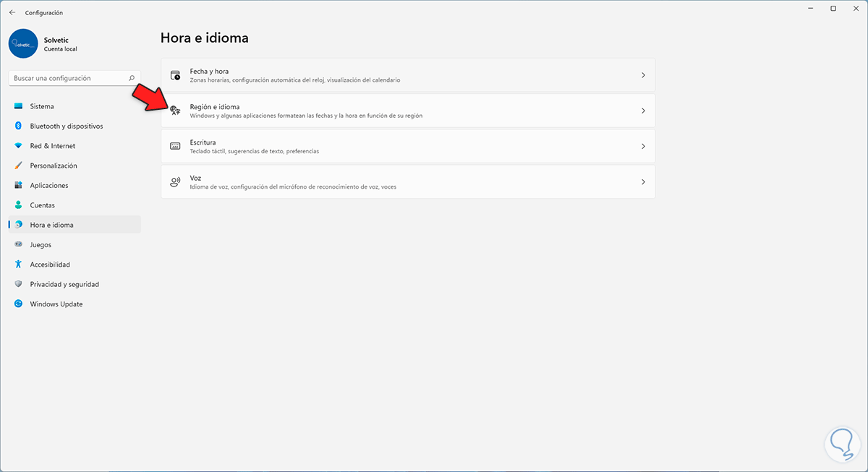The width and height of the screenshot is (868, 472).
Task: Expand the Escritura chevron arrow
Action: click(x=643, y=146)
